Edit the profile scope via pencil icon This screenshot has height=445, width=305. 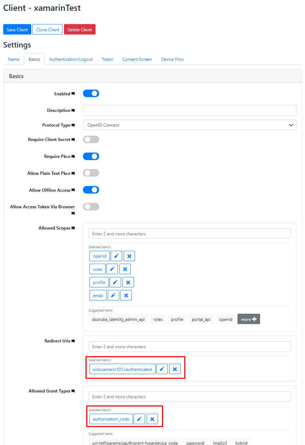[115, 282]
